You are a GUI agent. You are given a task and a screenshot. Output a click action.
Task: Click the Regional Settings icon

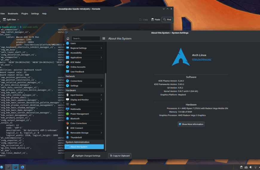click(x=68, y=48)
